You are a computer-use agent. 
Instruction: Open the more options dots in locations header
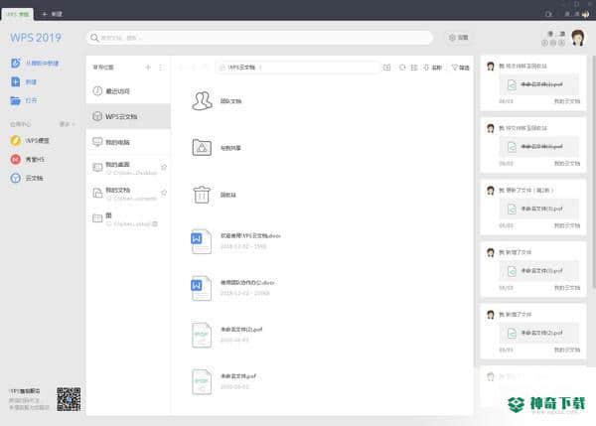tap(161, 68)
